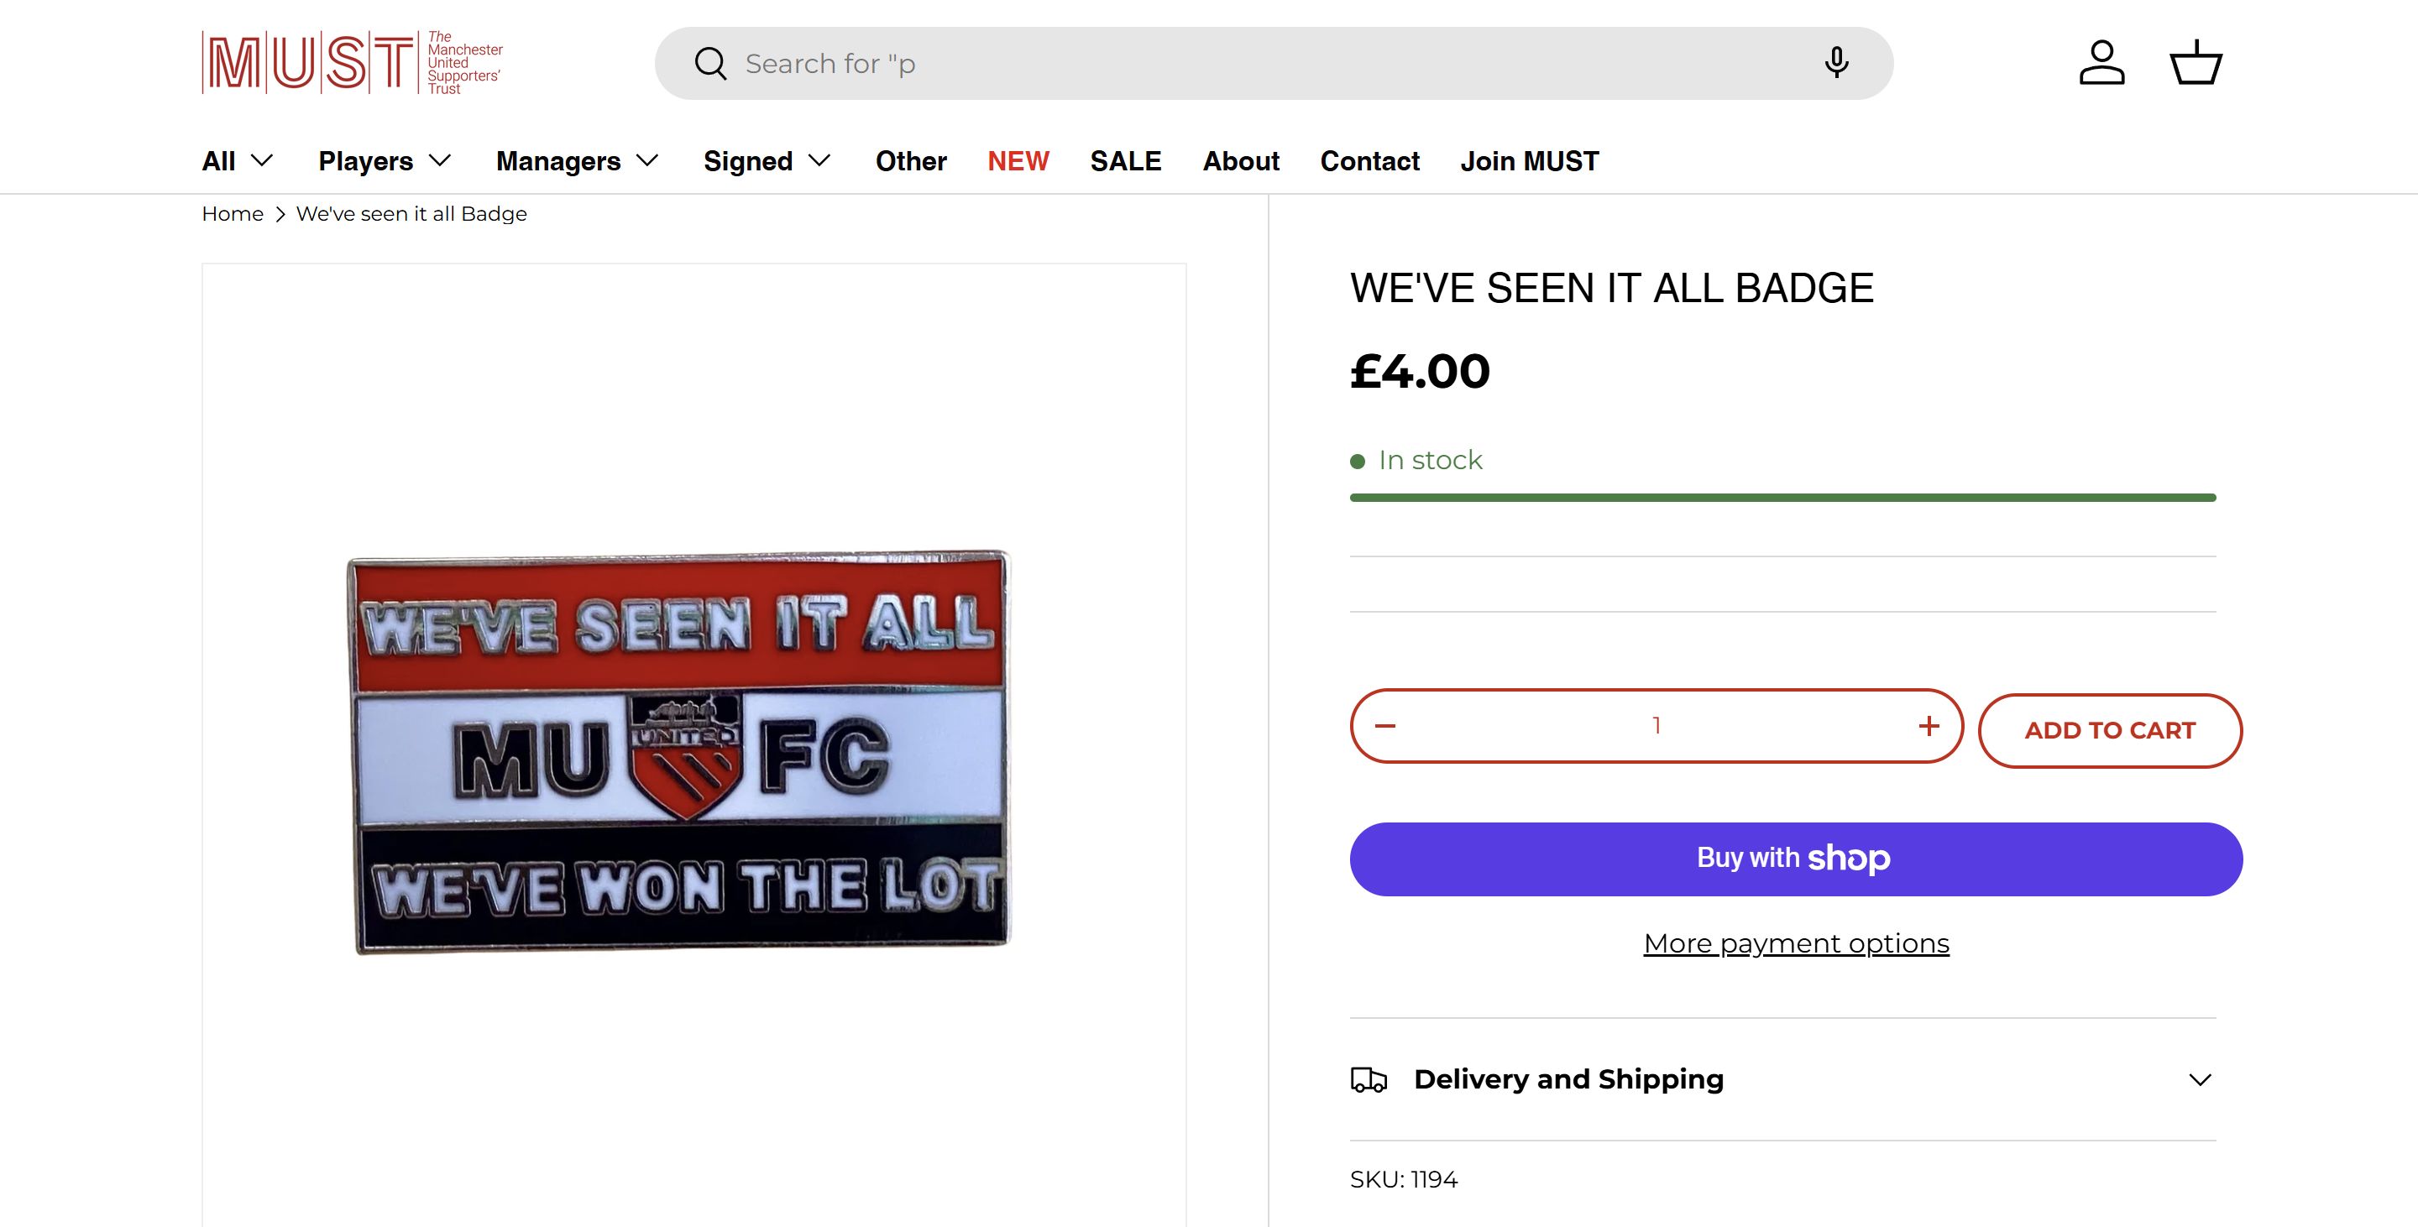The height and width of the screenshot is (1227, 2418).
Task: Click the MUST logo in header
Action: (x=352, y=63)
